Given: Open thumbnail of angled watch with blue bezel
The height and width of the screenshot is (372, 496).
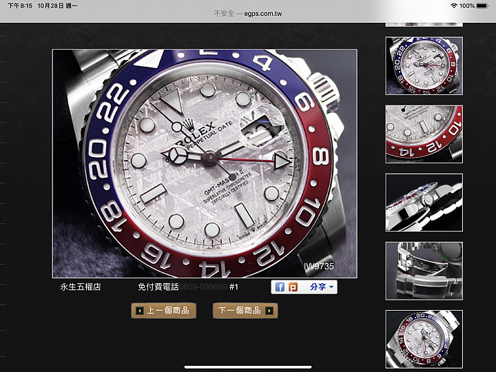Looking at the screenshot, I should coord(424,66).
